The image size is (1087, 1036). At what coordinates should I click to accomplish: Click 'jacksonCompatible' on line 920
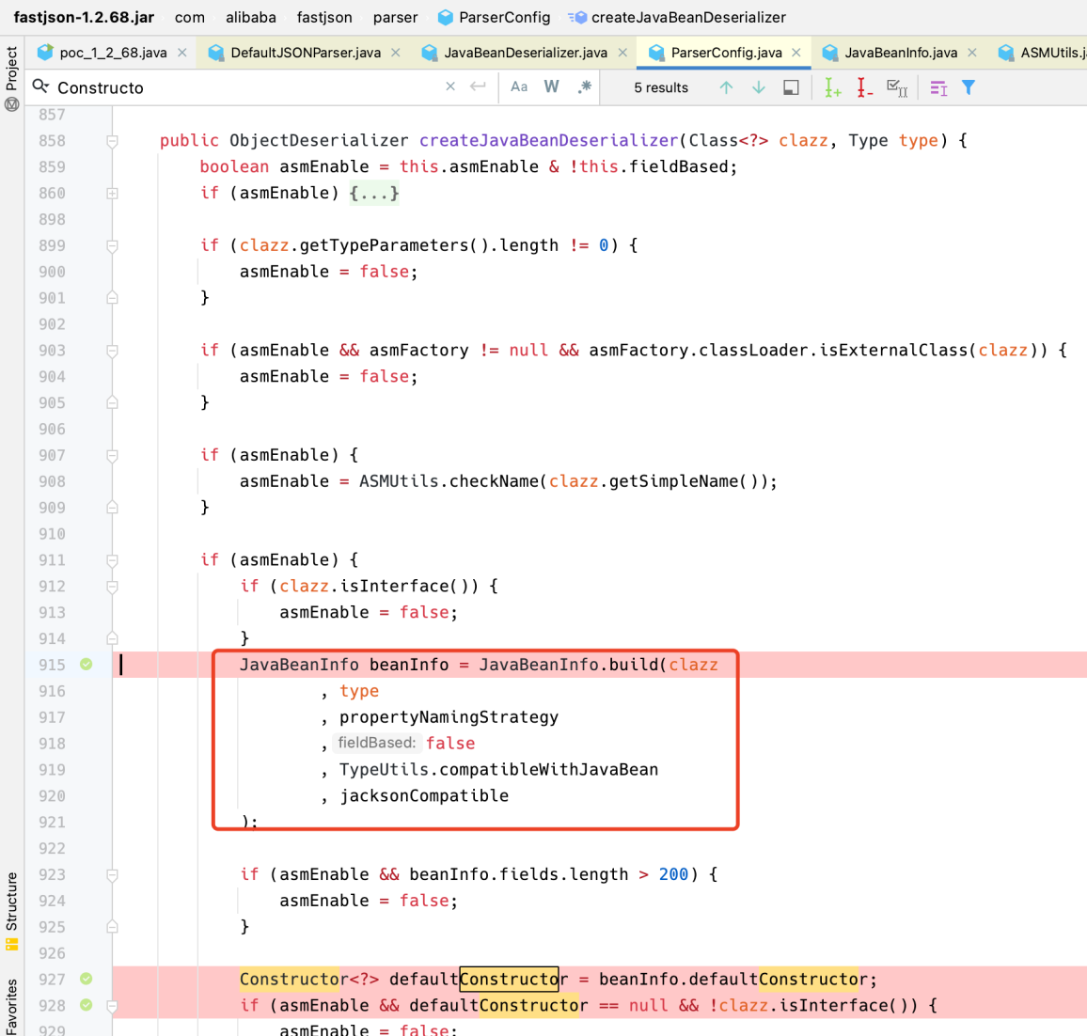coord(423,795)
